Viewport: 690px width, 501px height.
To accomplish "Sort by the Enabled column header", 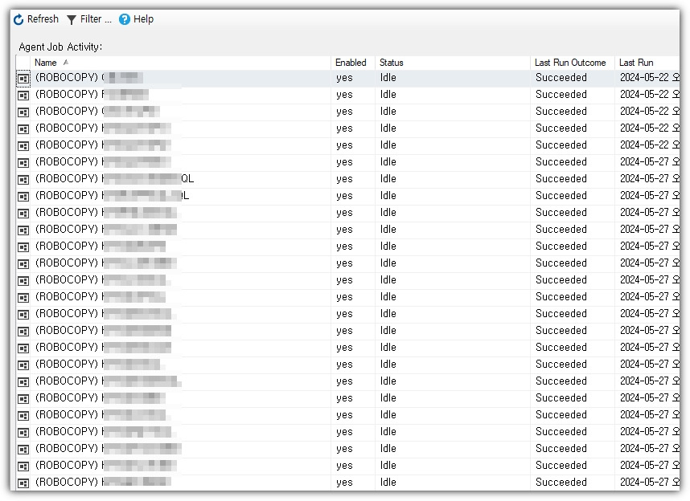I will pos(352,63).
